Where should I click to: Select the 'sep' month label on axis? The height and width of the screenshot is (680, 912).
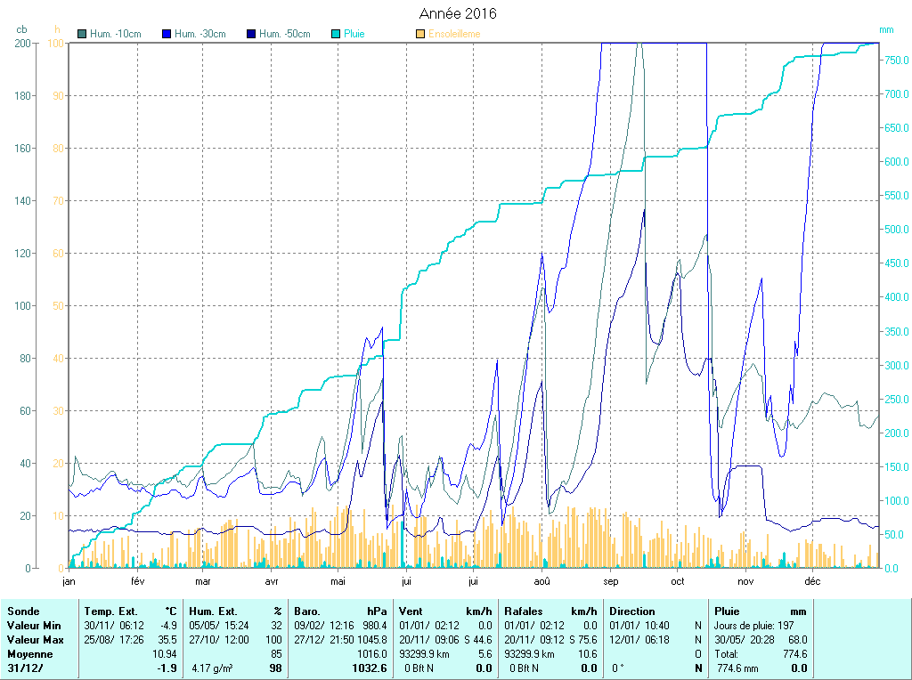[610, 581]
